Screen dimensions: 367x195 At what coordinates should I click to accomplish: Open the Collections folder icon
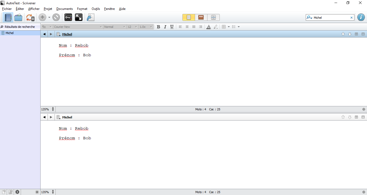(x=18, y=18)
